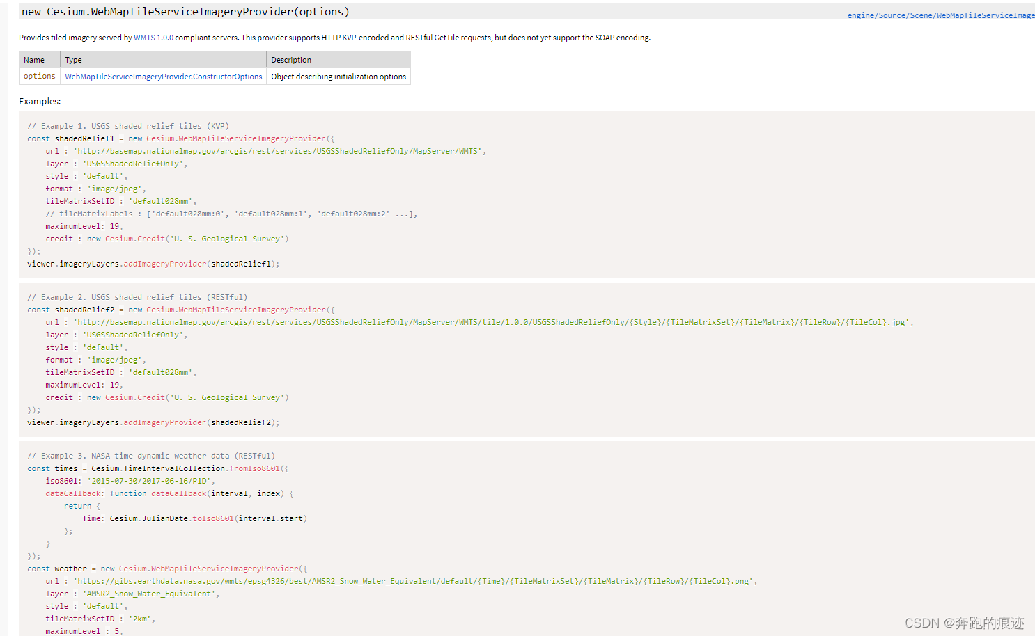Click the 'const shadedRelief2' declaration line
This screenshot has width=1035, height=636.
pyautogui.click(x=181, y=310)
